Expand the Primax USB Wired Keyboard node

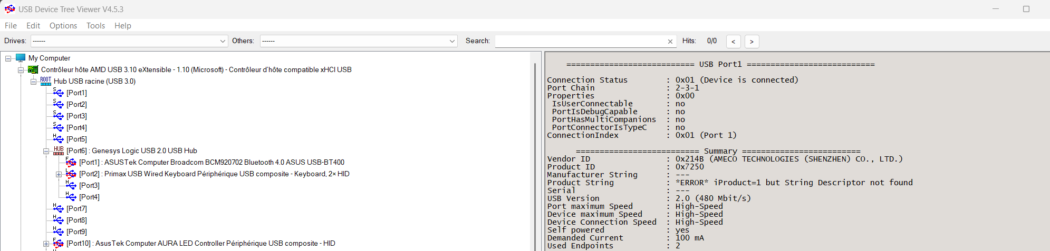point(59,174)
